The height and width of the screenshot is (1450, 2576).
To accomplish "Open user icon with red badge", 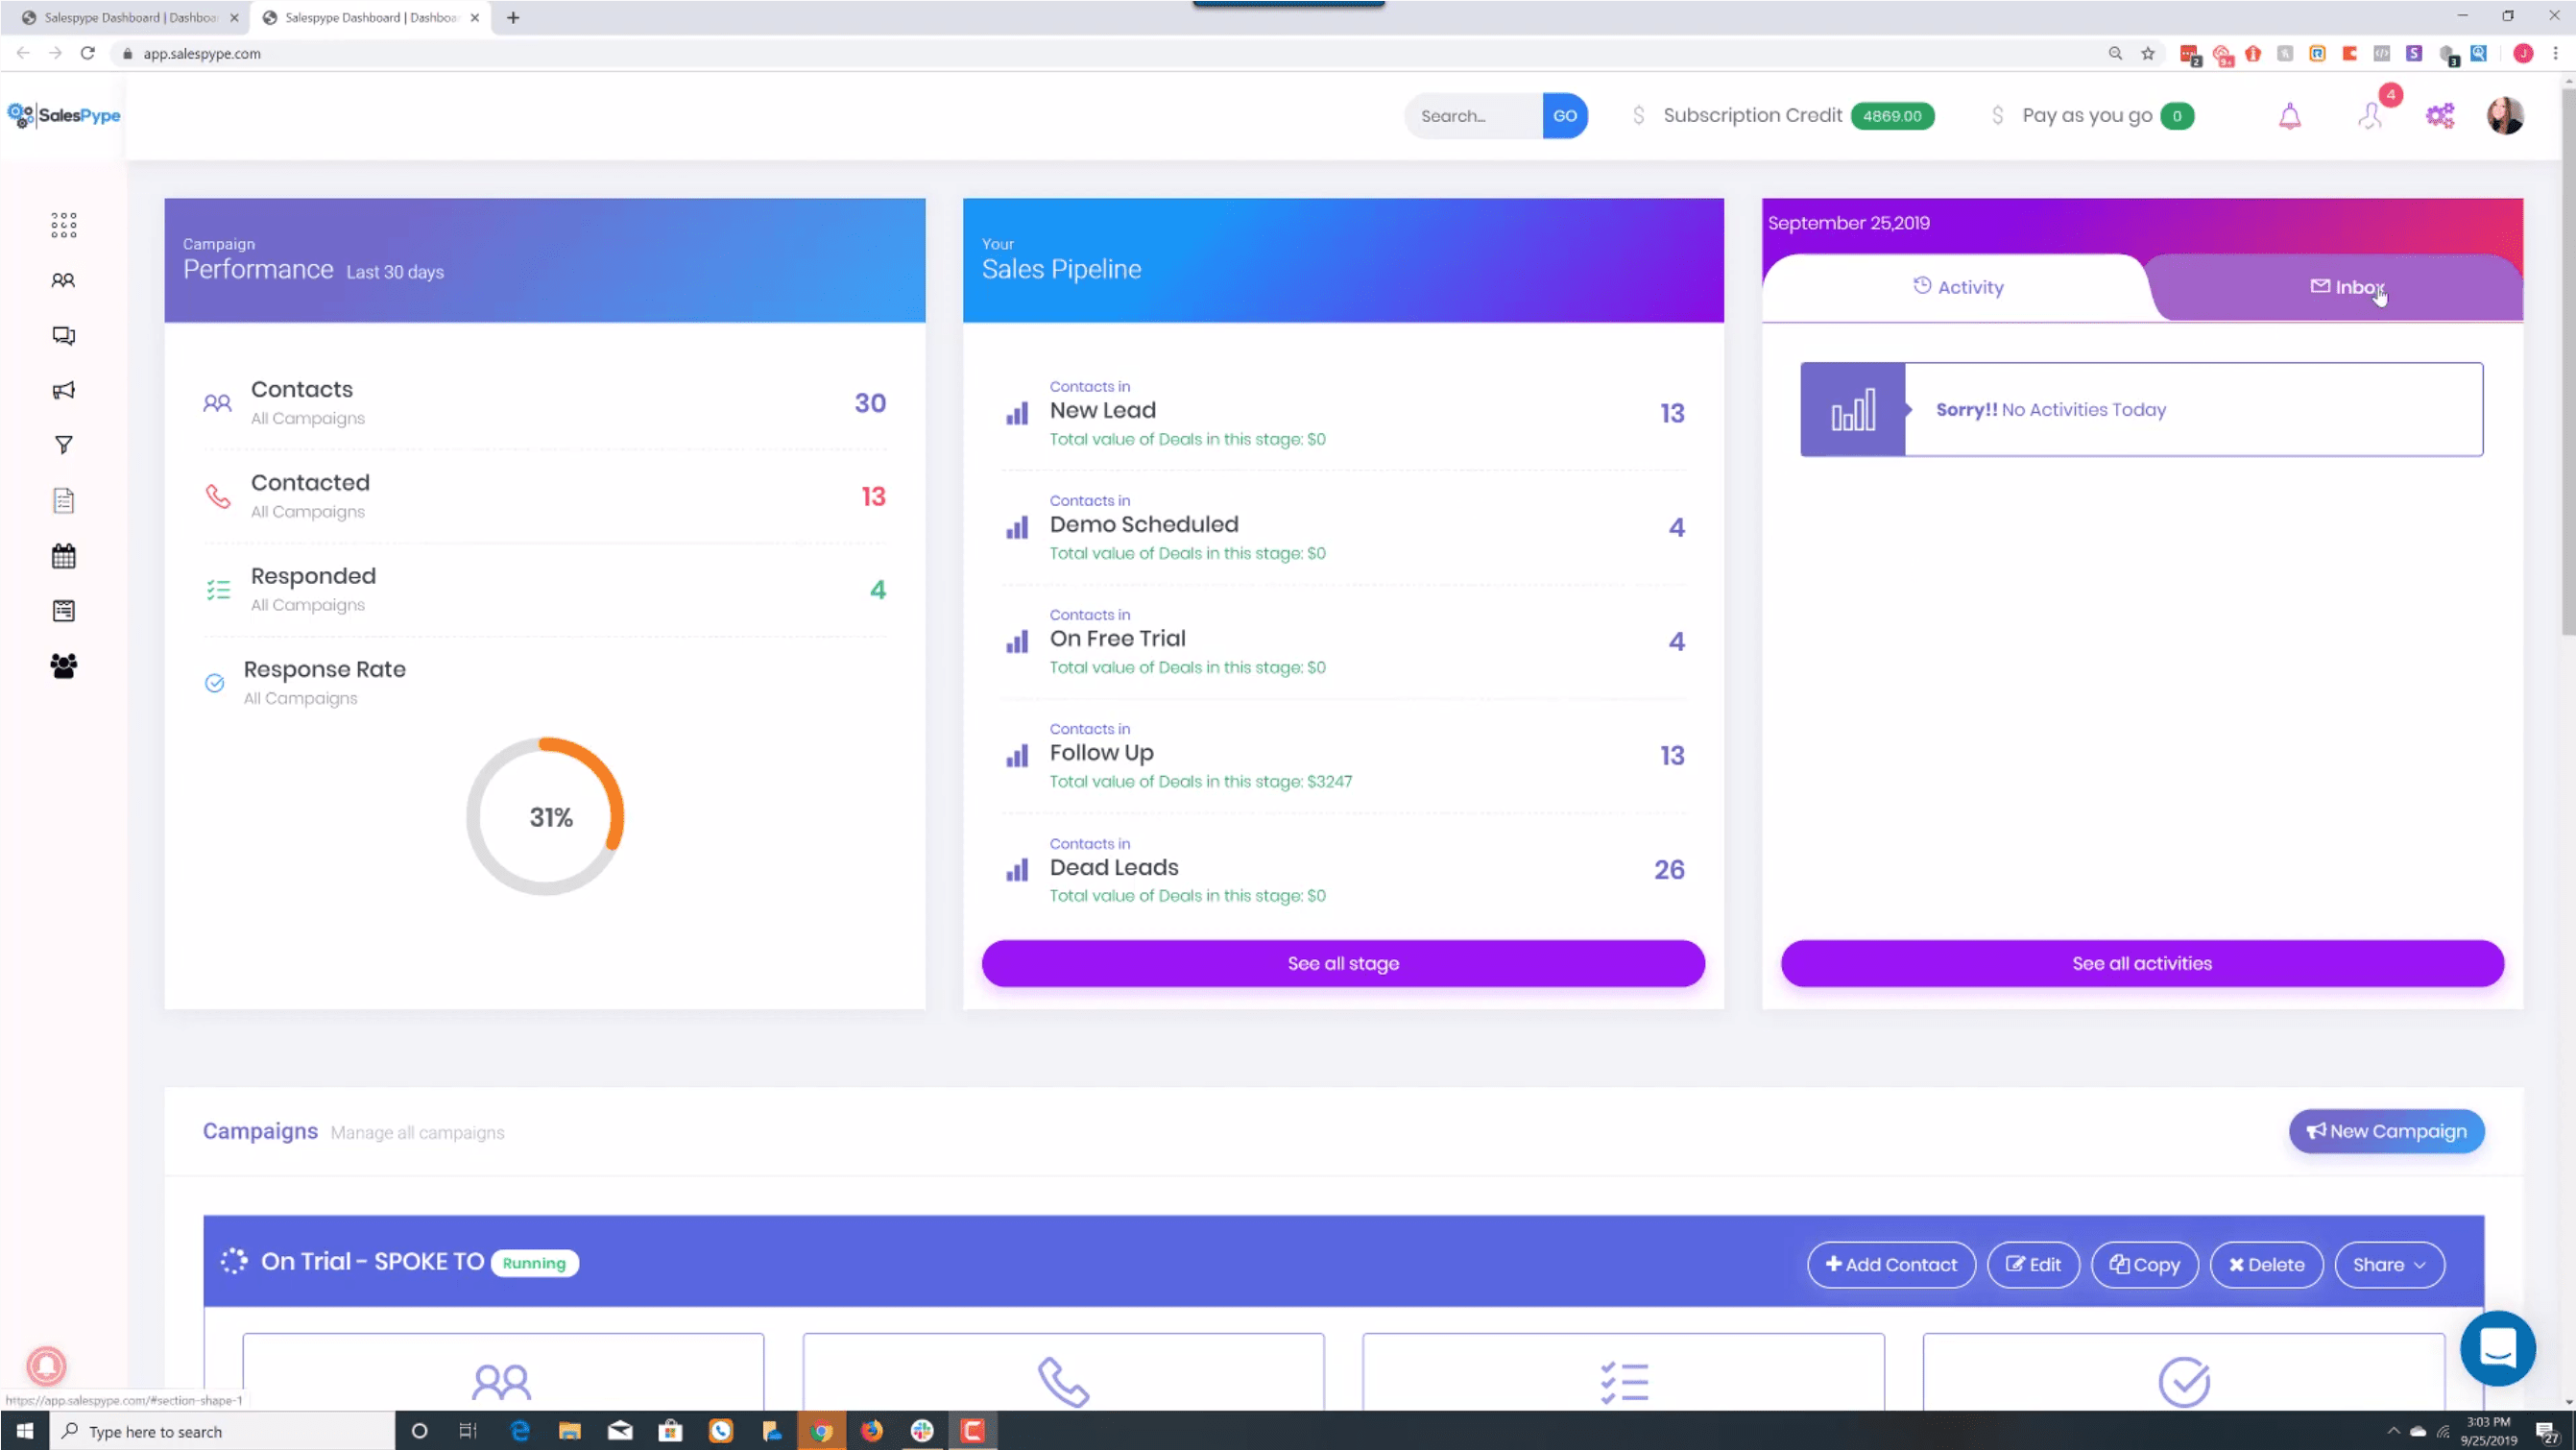I will point(2370,116).
